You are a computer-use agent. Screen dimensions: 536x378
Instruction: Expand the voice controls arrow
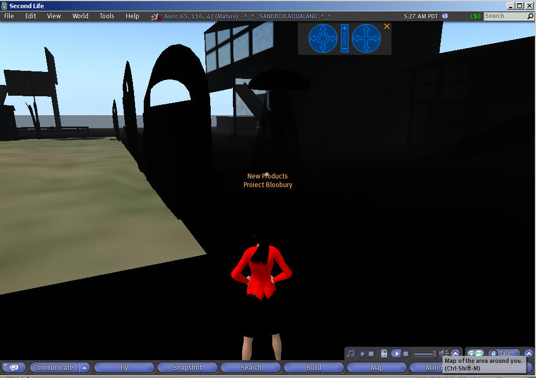[x=529, y=353]
